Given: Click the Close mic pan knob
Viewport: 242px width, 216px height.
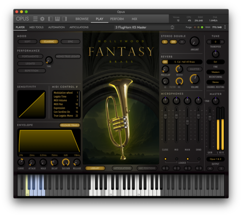Looking at the screenshot, I should coord(166,101).
